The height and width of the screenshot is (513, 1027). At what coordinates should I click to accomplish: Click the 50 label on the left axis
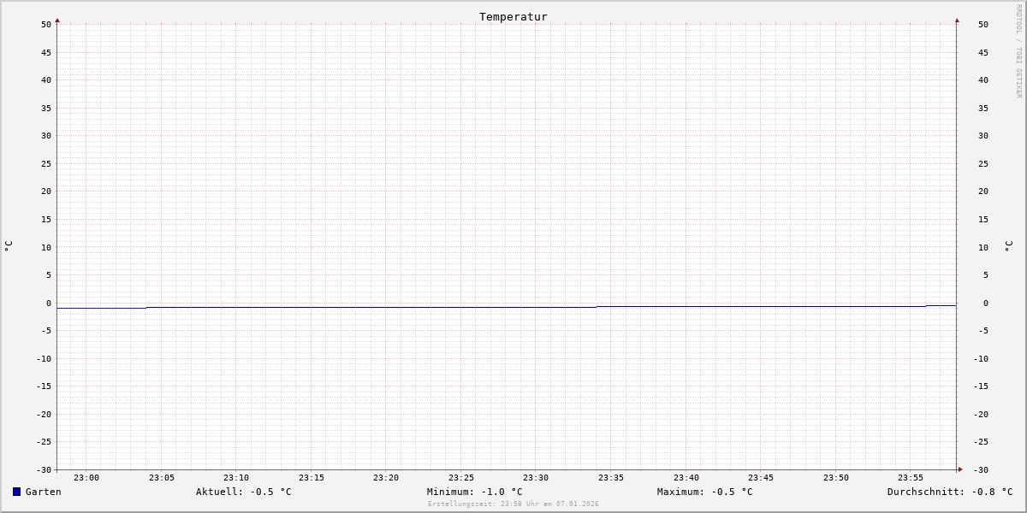pyautogui.click(x=46, y=25)
